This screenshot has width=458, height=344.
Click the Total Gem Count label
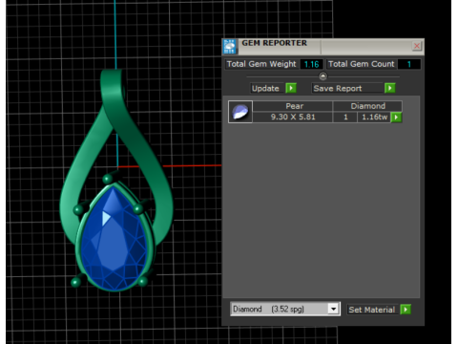click(361, 64)
